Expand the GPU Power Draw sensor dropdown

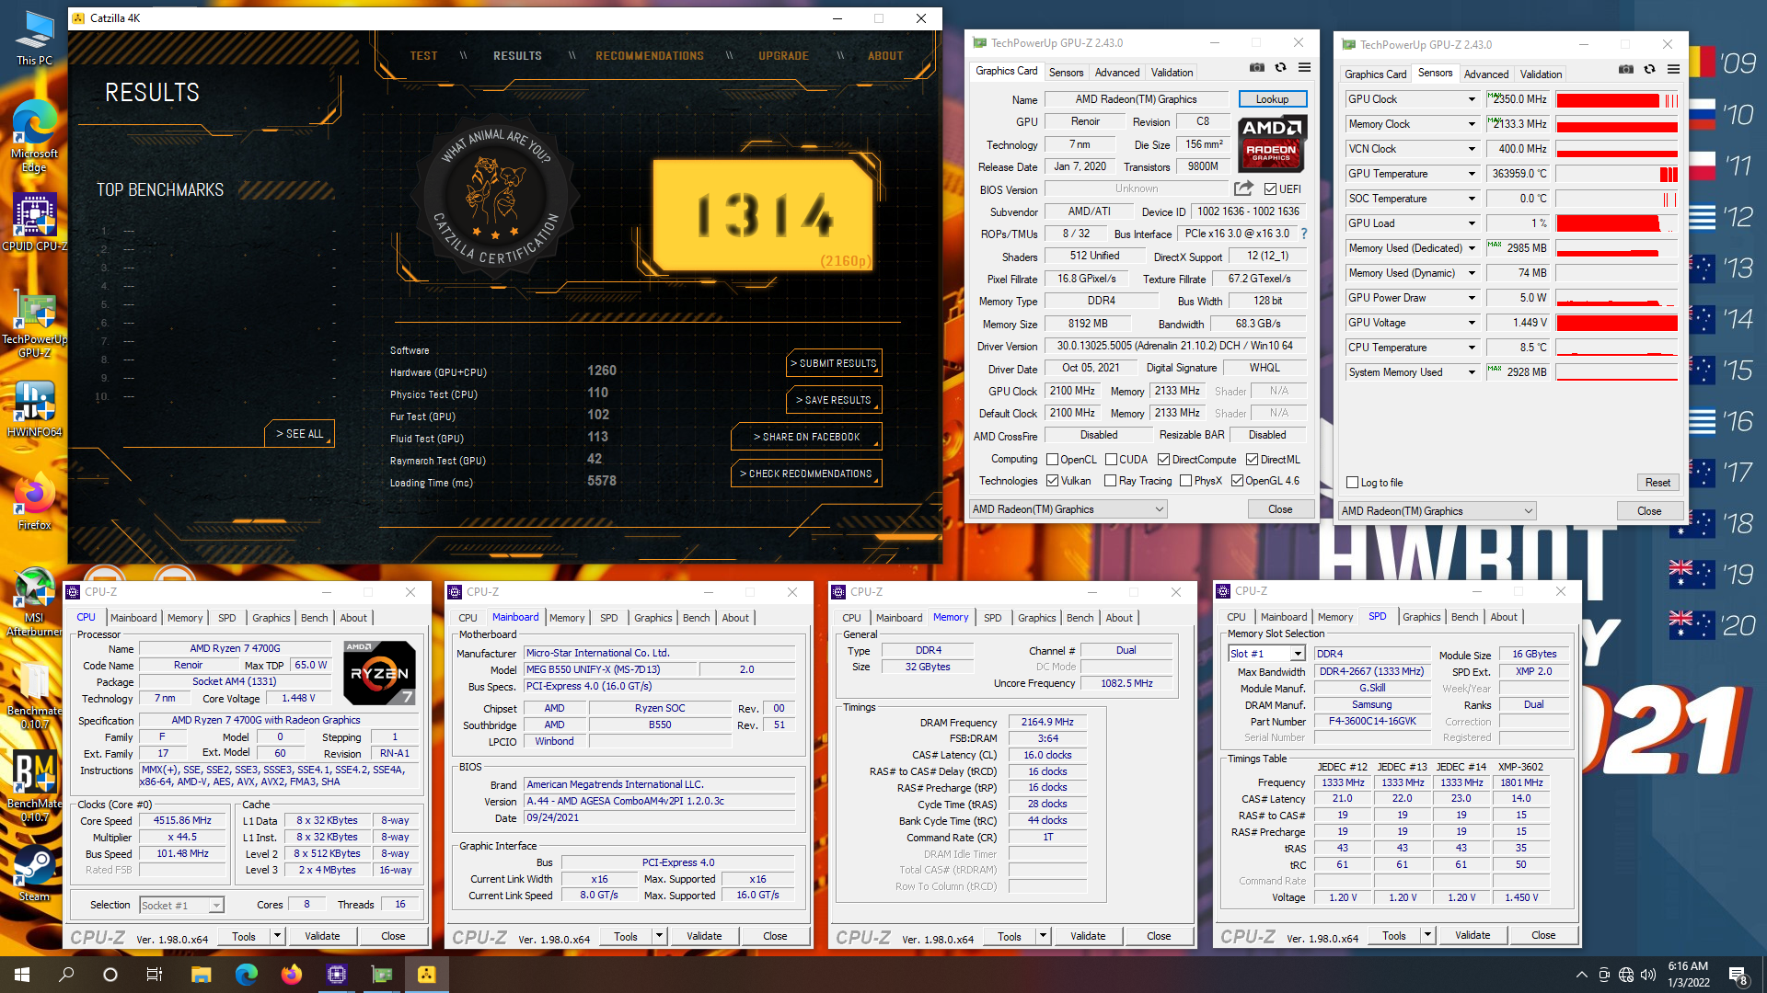point(1472,298)
